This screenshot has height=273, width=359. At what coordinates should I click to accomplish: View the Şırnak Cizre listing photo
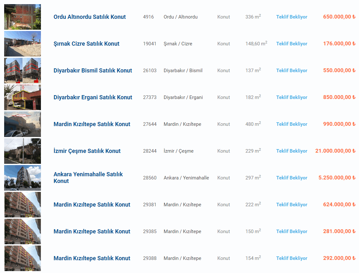[22, 44]
